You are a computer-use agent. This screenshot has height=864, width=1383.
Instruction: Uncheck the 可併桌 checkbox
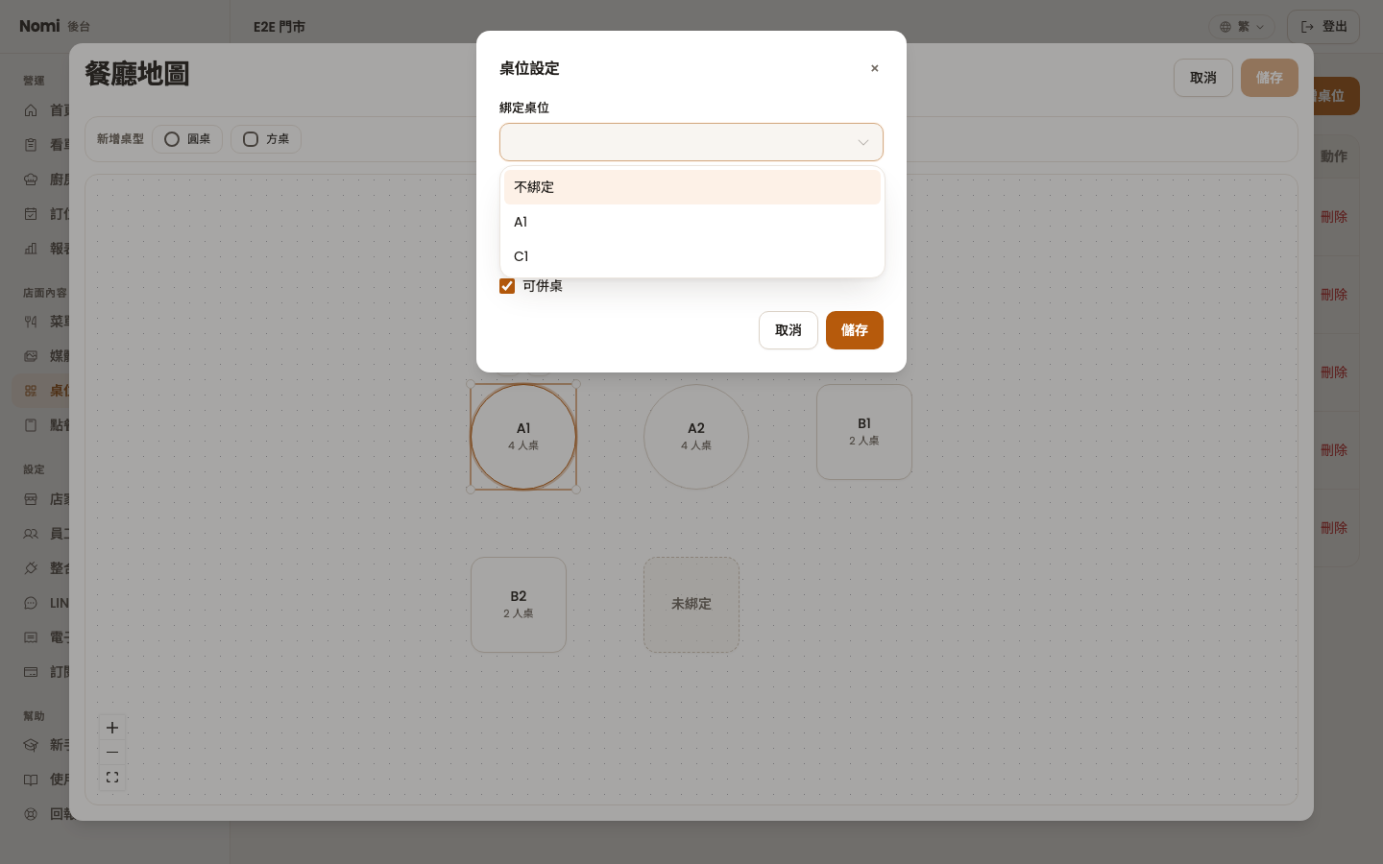(x=507, y=286)
